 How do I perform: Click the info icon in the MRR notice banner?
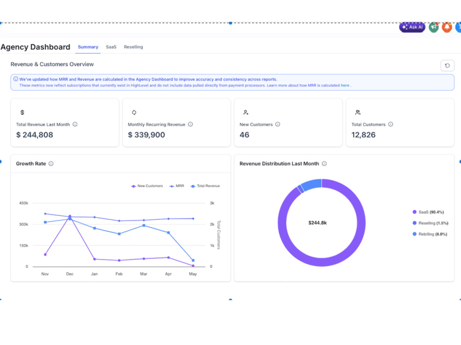point(16,79)
